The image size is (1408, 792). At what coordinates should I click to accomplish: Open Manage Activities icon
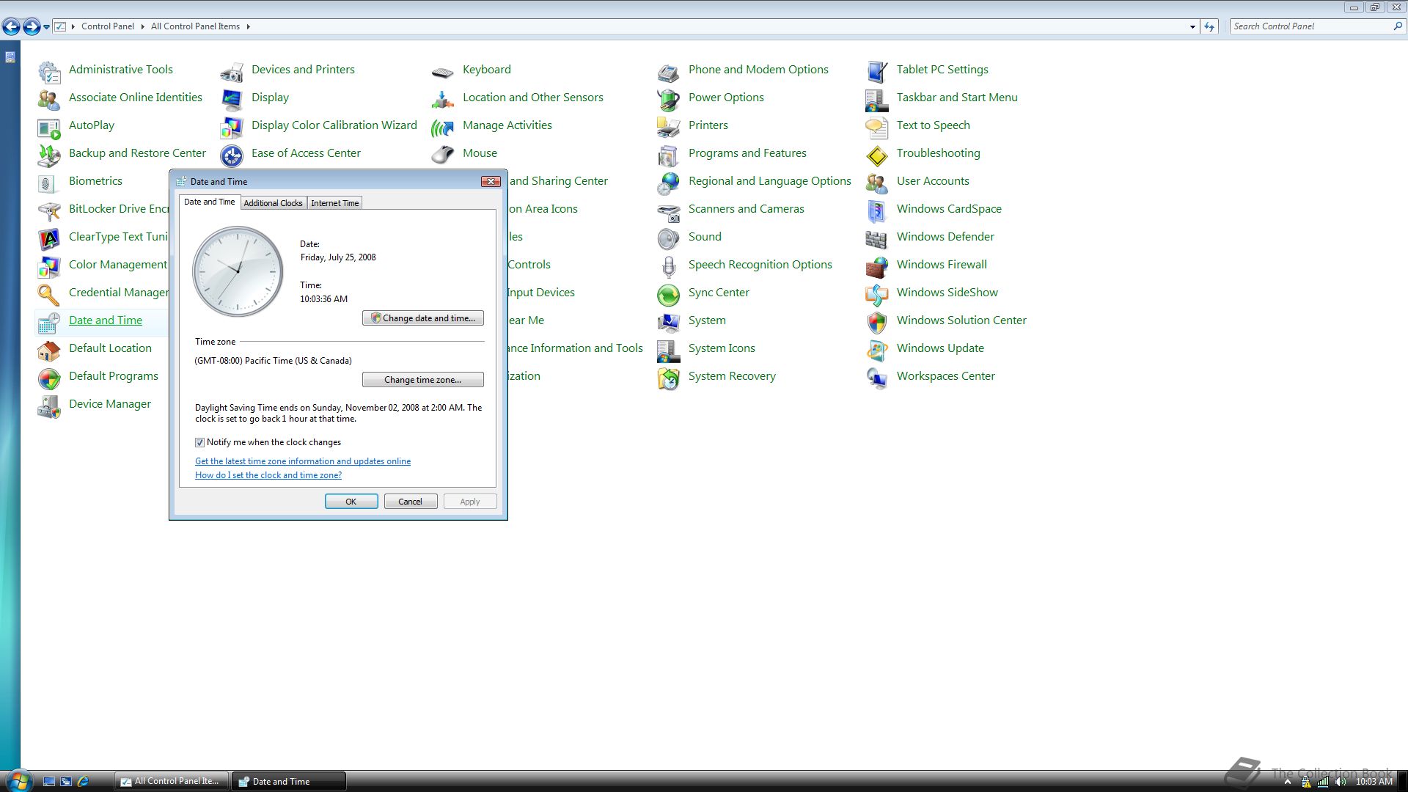(x=443, y=127)
